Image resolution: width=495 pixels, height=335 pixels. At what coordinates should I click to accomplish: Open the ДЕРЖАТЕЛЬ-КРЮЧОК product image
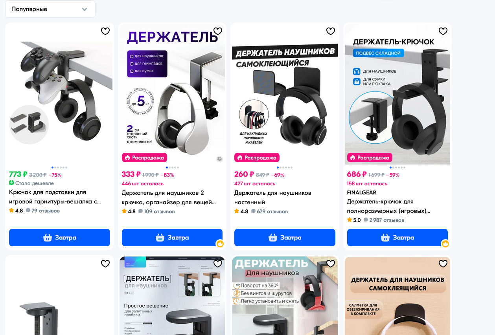pyautogui.click(x=397, y=93)
